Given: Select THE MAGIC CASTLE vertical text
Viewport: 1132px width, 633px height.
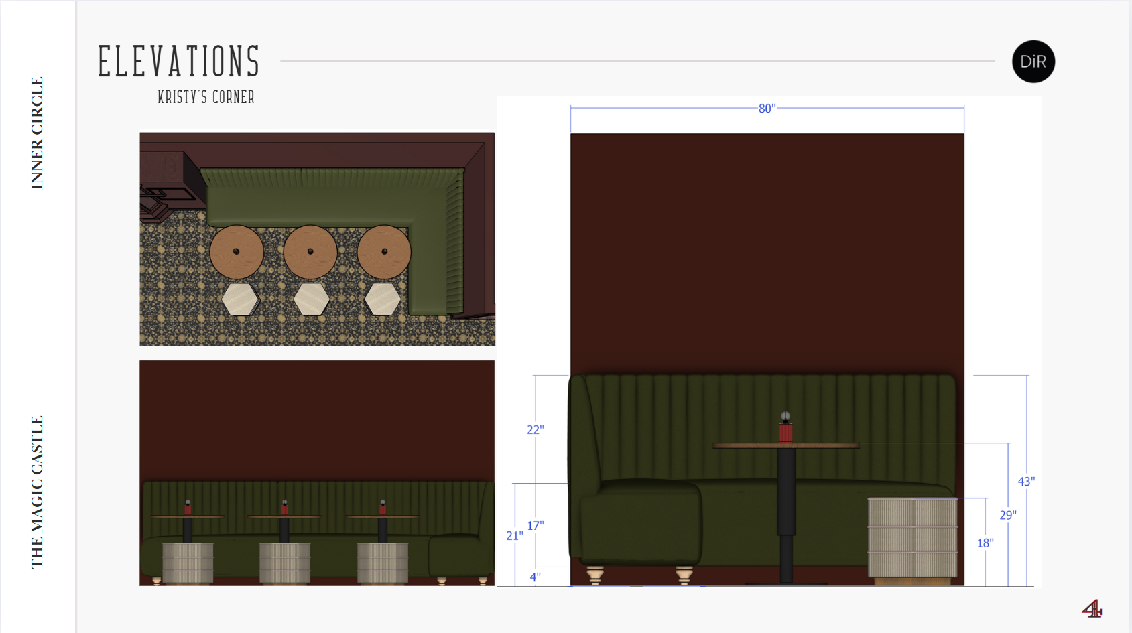Looking at the screenshot, I should tap(37, 492).
